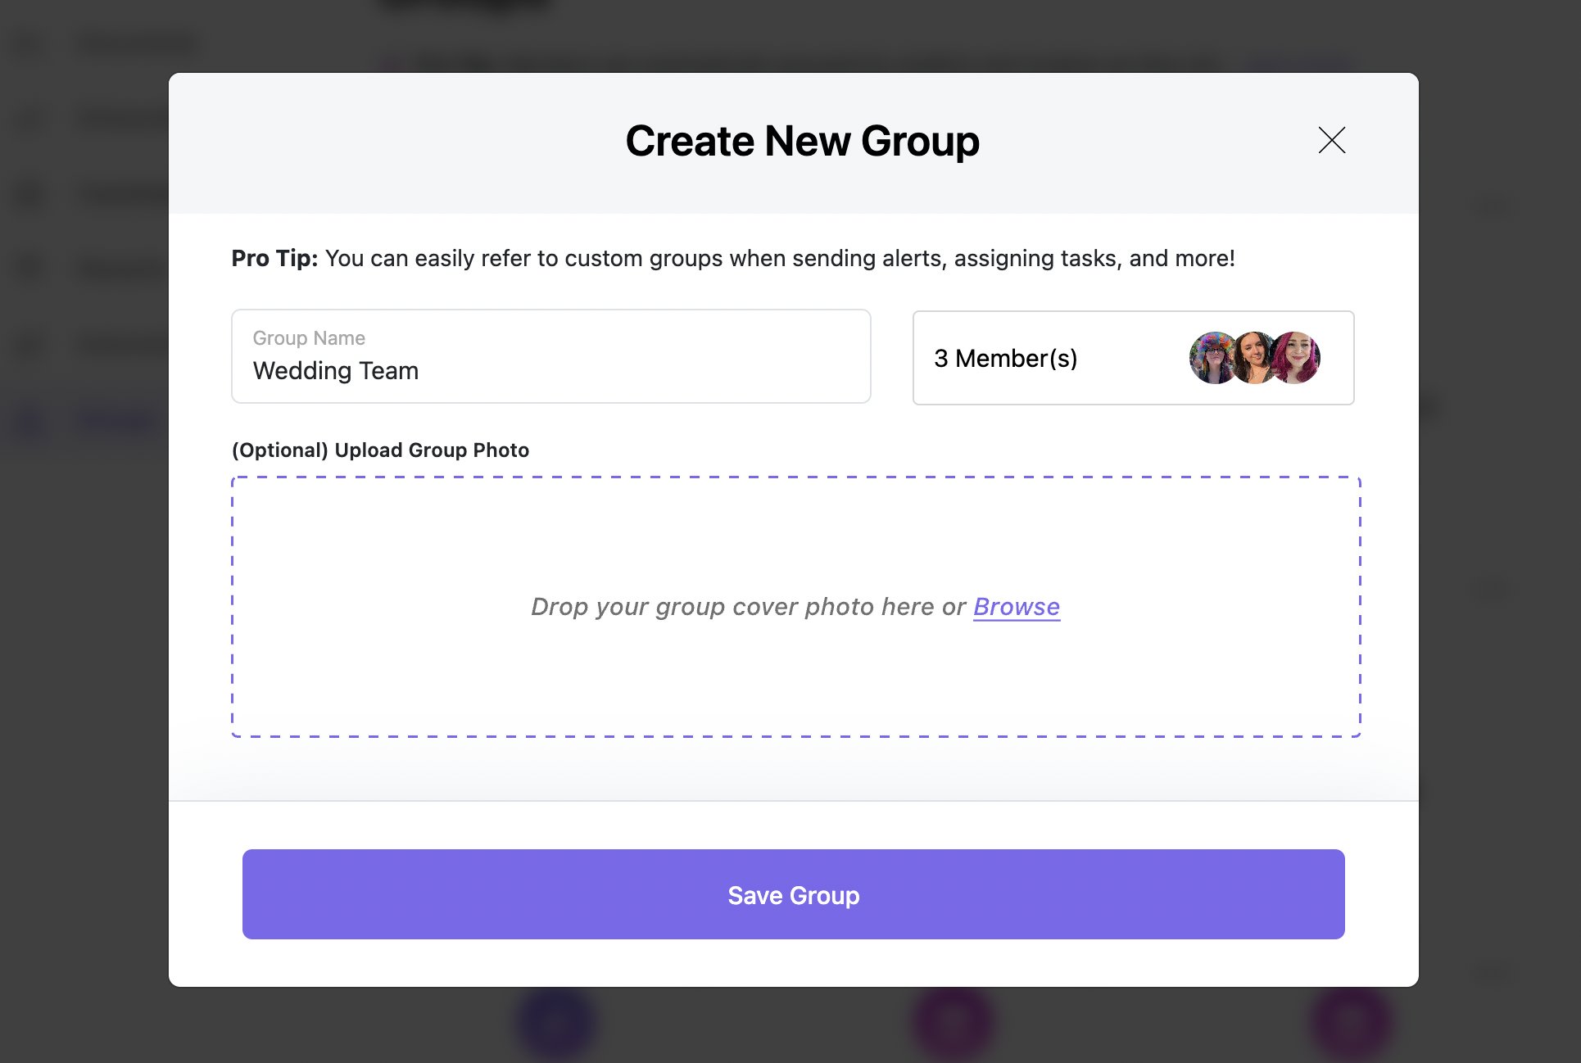This screenshot has width=1581, height=1063.
Task: Close the Create New Group dialog
Action: [x=1332, y=140]
